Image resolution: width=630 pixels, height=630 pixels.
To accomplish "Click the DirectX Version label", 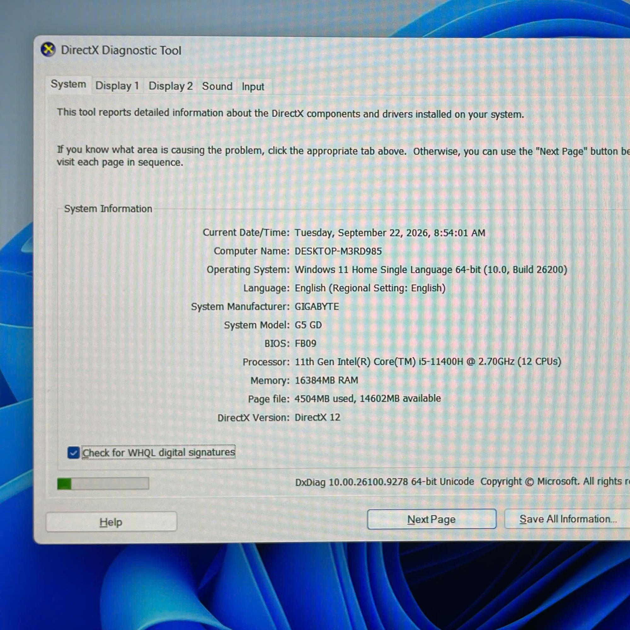I will [254, 418].
